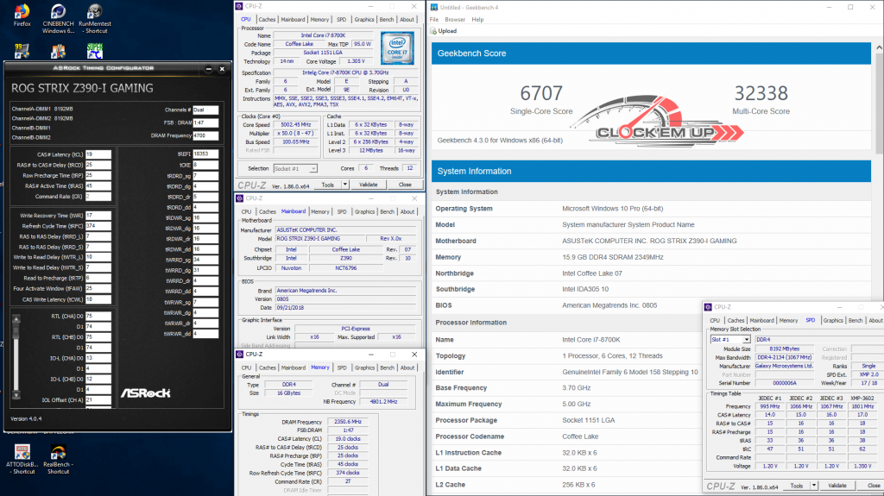Viewport: 884px width, 496px height.
Task: Minimize the ASRock Timing Configurator window
Action: (x=209, y=69)
